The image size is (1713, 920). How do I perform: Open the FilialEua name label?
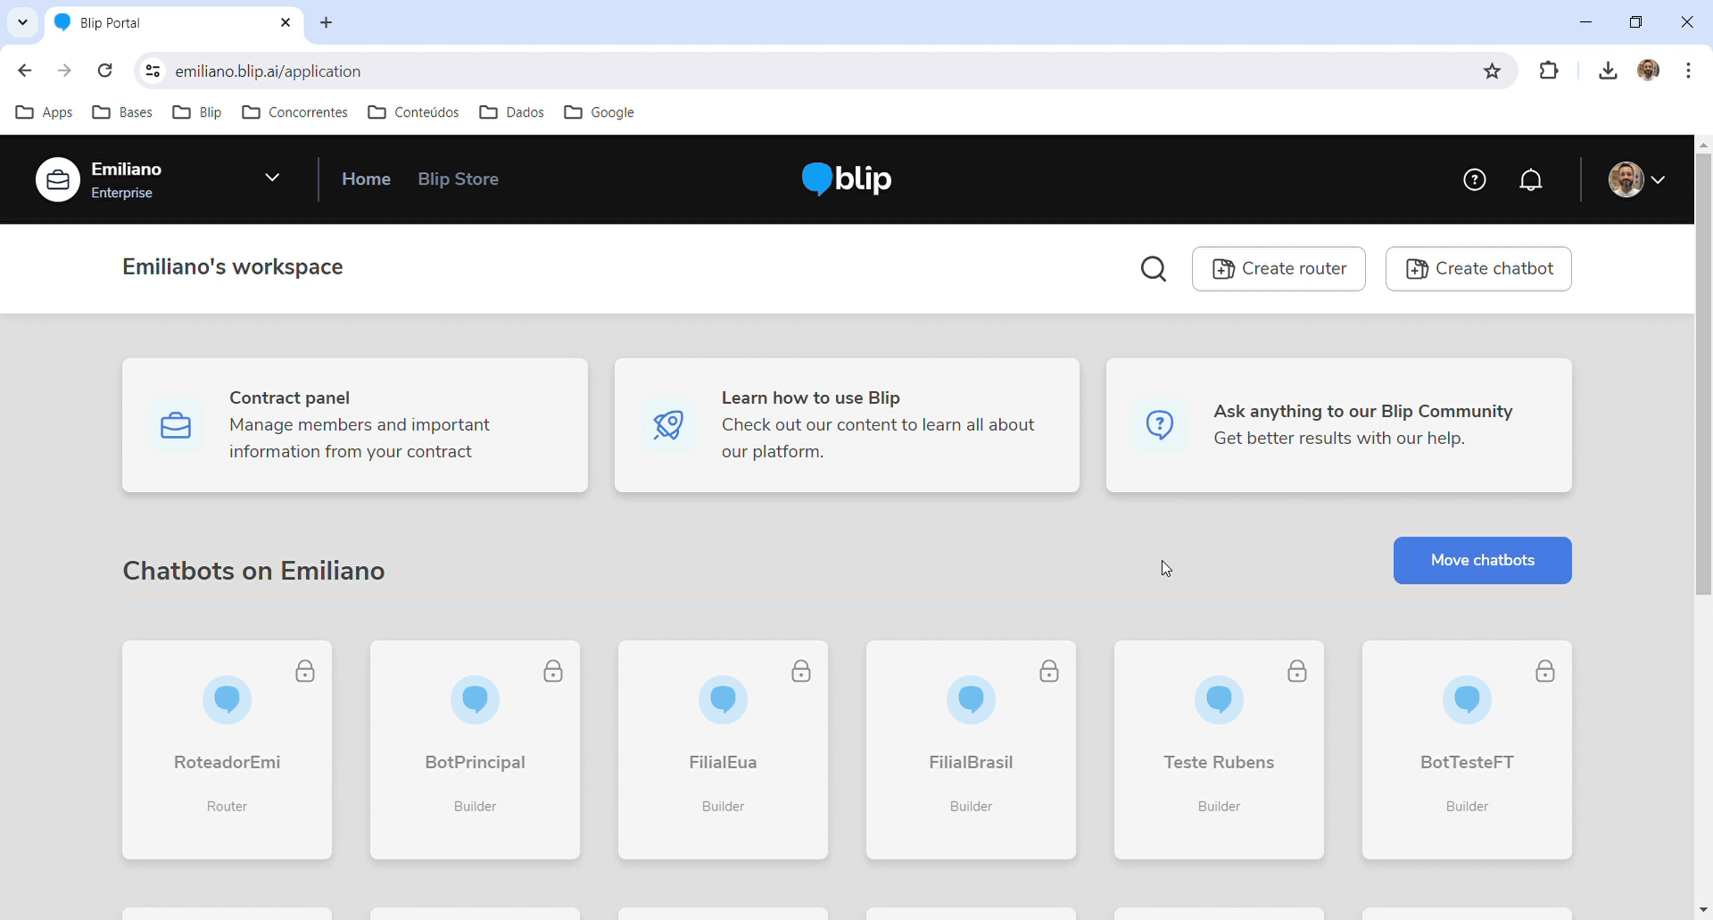[724, 762]
